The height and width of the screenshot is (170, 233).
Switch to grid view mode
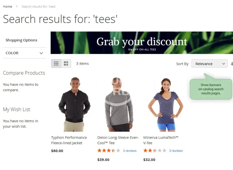(x=56, y=63)
